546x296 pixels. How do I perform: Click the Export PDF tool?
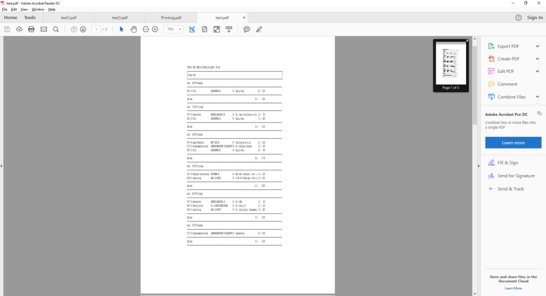(508, 46)
